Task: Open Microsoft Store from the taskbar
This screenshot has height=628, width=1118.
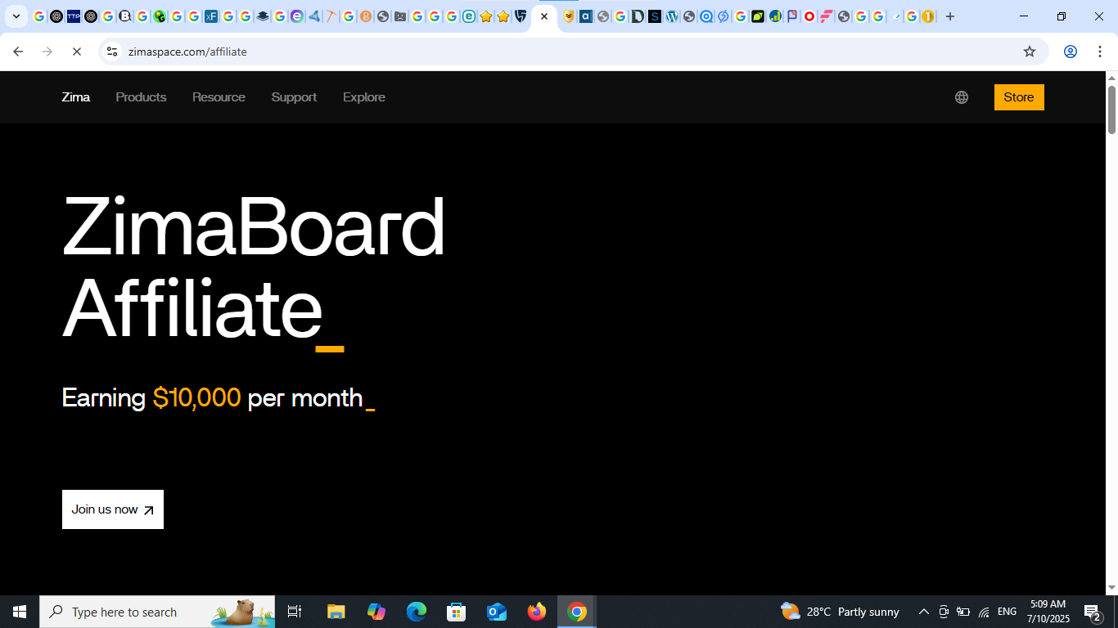Action: (457, 612)
